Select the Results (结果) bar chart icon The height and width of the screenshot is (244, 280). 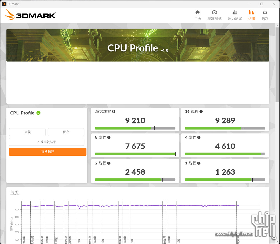[x=251, y=12]
